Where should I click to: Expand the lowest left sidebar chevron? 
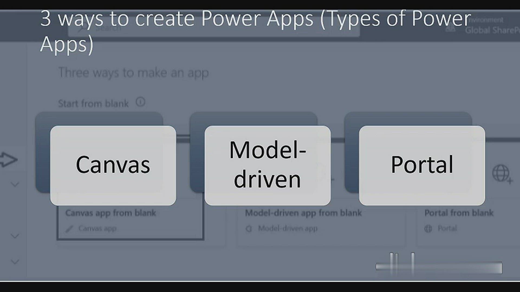point(15,262)
